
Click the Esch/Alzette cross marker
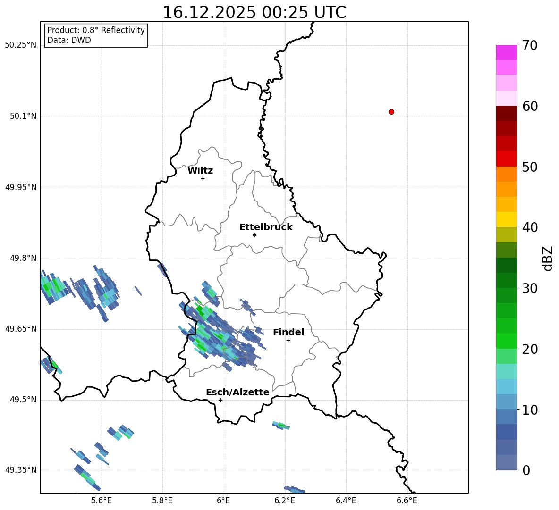[220, 400]
